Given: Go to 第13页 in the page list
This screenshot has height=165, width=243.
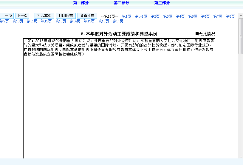Looking at the screenshot, I should point(61,21).
